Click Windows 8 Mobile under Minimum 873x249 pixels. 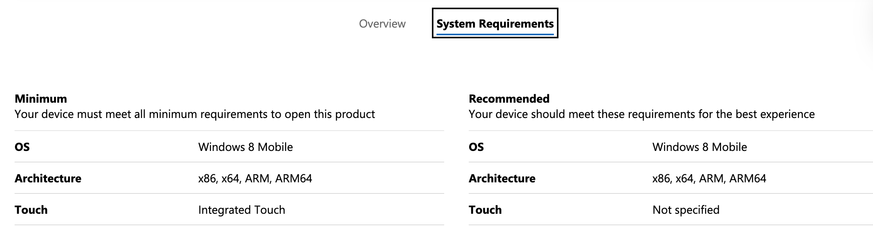pyautogui.click(x=245, y=147)
